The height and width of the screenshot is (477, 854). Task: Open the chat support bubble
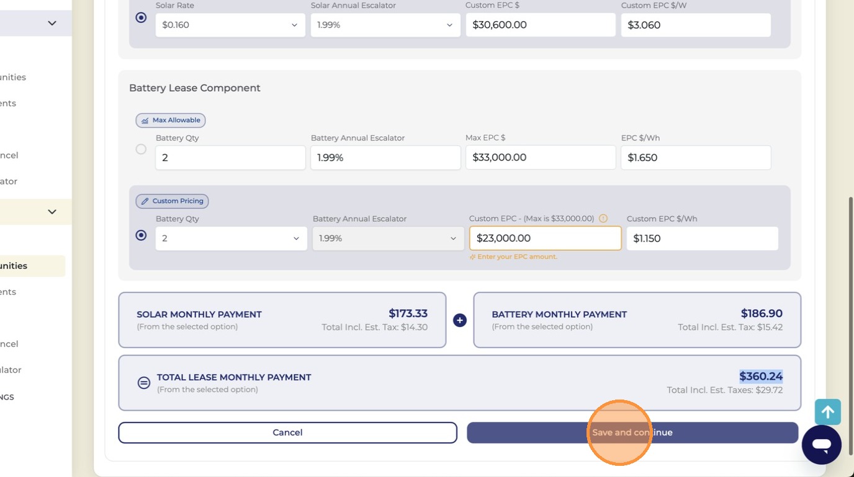pyautogui.click(x=821, y=444)
